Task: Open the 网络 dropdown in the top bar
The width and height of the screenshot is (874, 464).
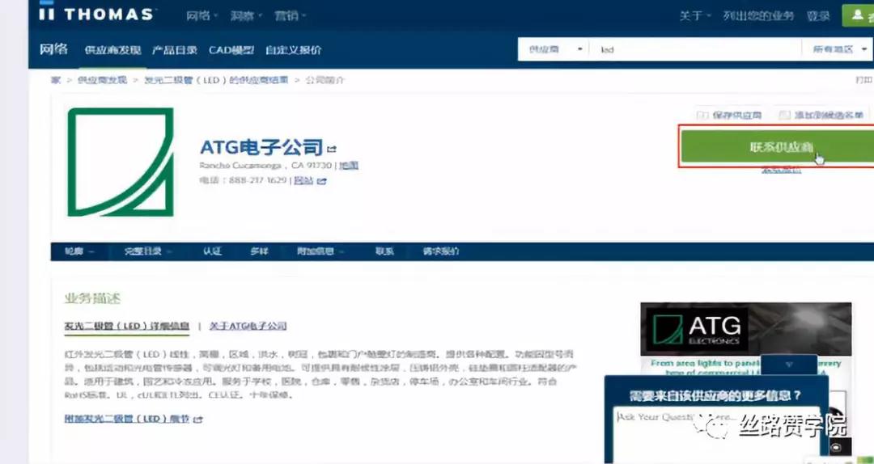Action: [202, 15]
